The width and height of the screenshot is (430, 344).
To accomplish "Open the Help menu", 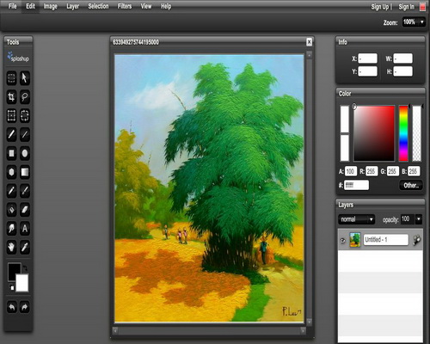I will coord(166,6).
